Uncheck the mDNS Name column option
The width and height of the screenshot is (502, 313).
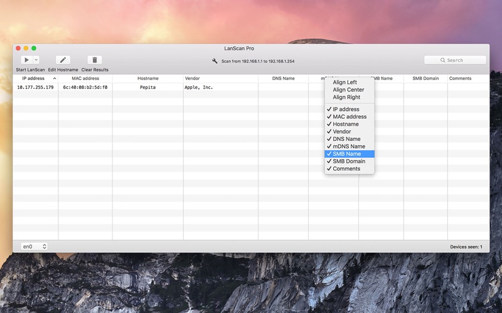point(348,146)
